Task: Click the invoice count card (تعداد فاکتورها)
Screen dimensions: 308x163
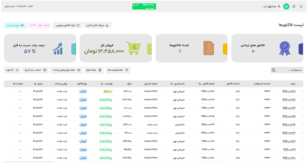Action: (192, 48)
